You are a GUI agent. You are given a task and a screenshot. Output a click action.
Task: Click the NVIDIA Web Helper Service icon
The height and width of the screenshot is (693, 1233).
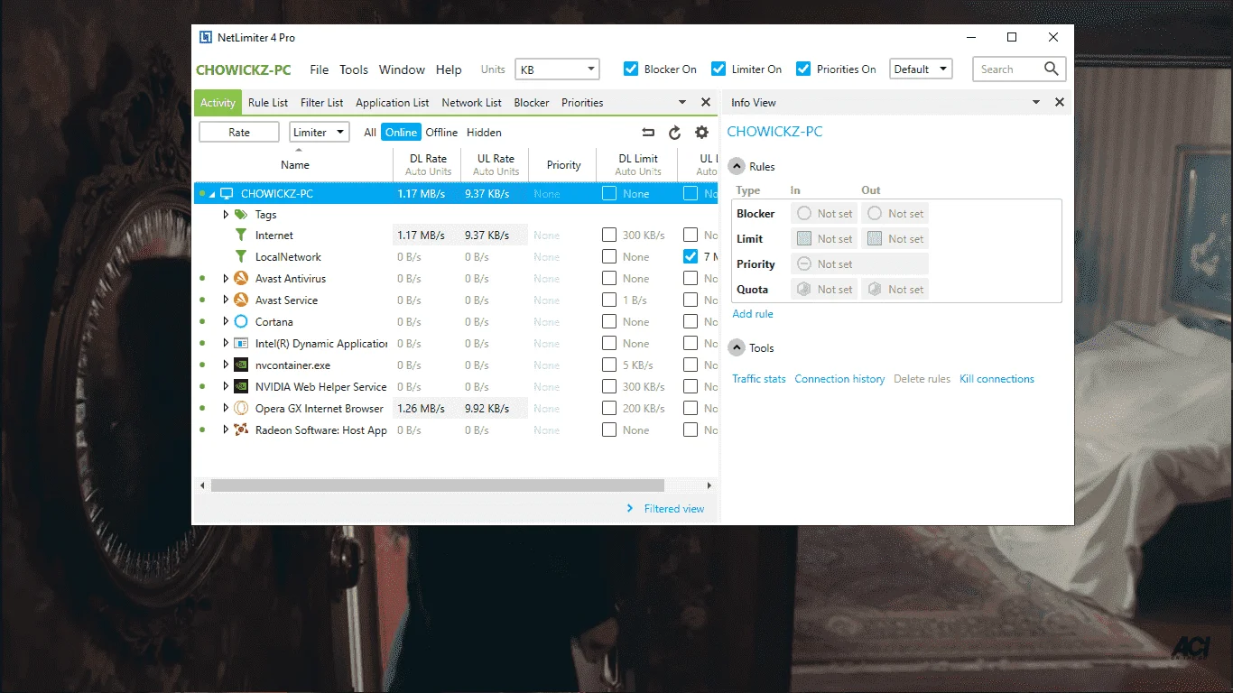(x=241, y=387)
